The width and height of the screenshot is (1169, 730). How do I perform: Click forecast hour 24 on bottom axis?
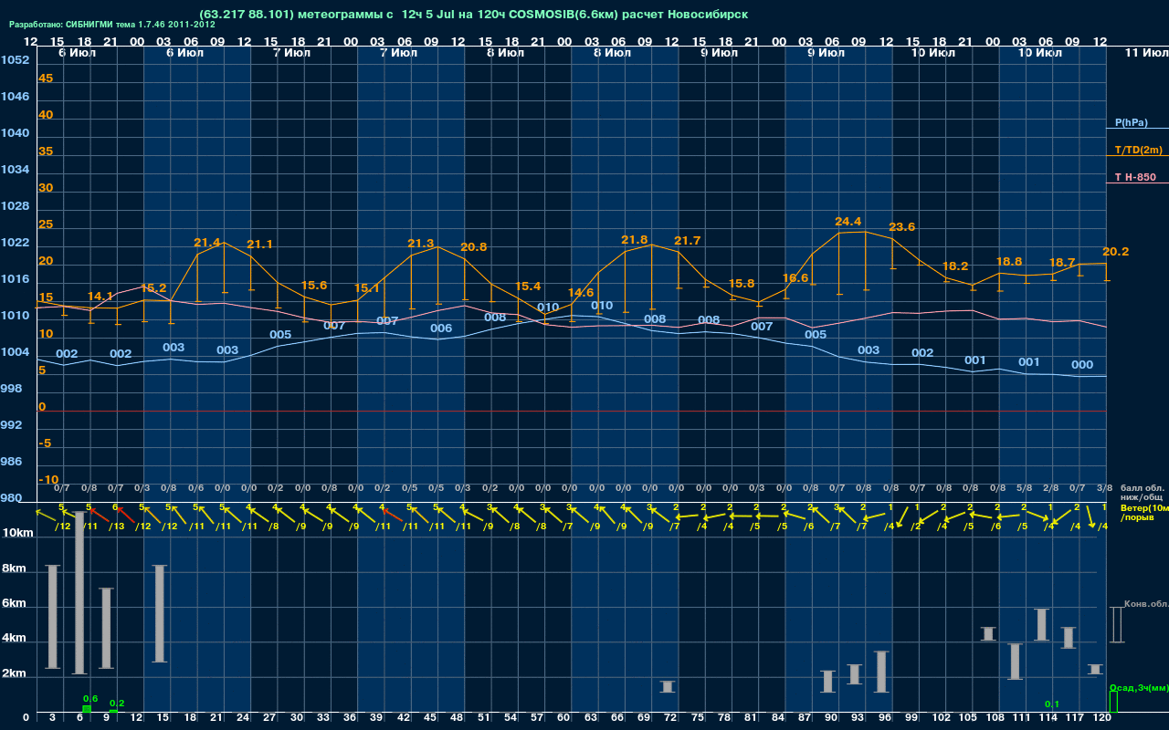click(x=244, y=719)
